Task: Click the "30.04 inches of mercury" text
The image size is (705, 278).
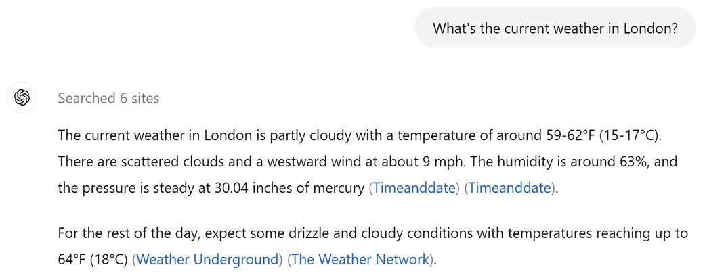Action: point(293,188)
